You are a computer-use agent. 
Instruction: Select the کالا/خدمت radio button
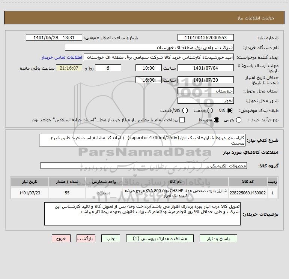[185, 110]
